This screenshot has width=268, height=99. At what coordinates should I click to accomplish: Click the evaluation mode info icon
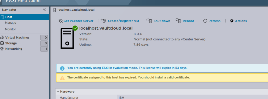[62, 68]
